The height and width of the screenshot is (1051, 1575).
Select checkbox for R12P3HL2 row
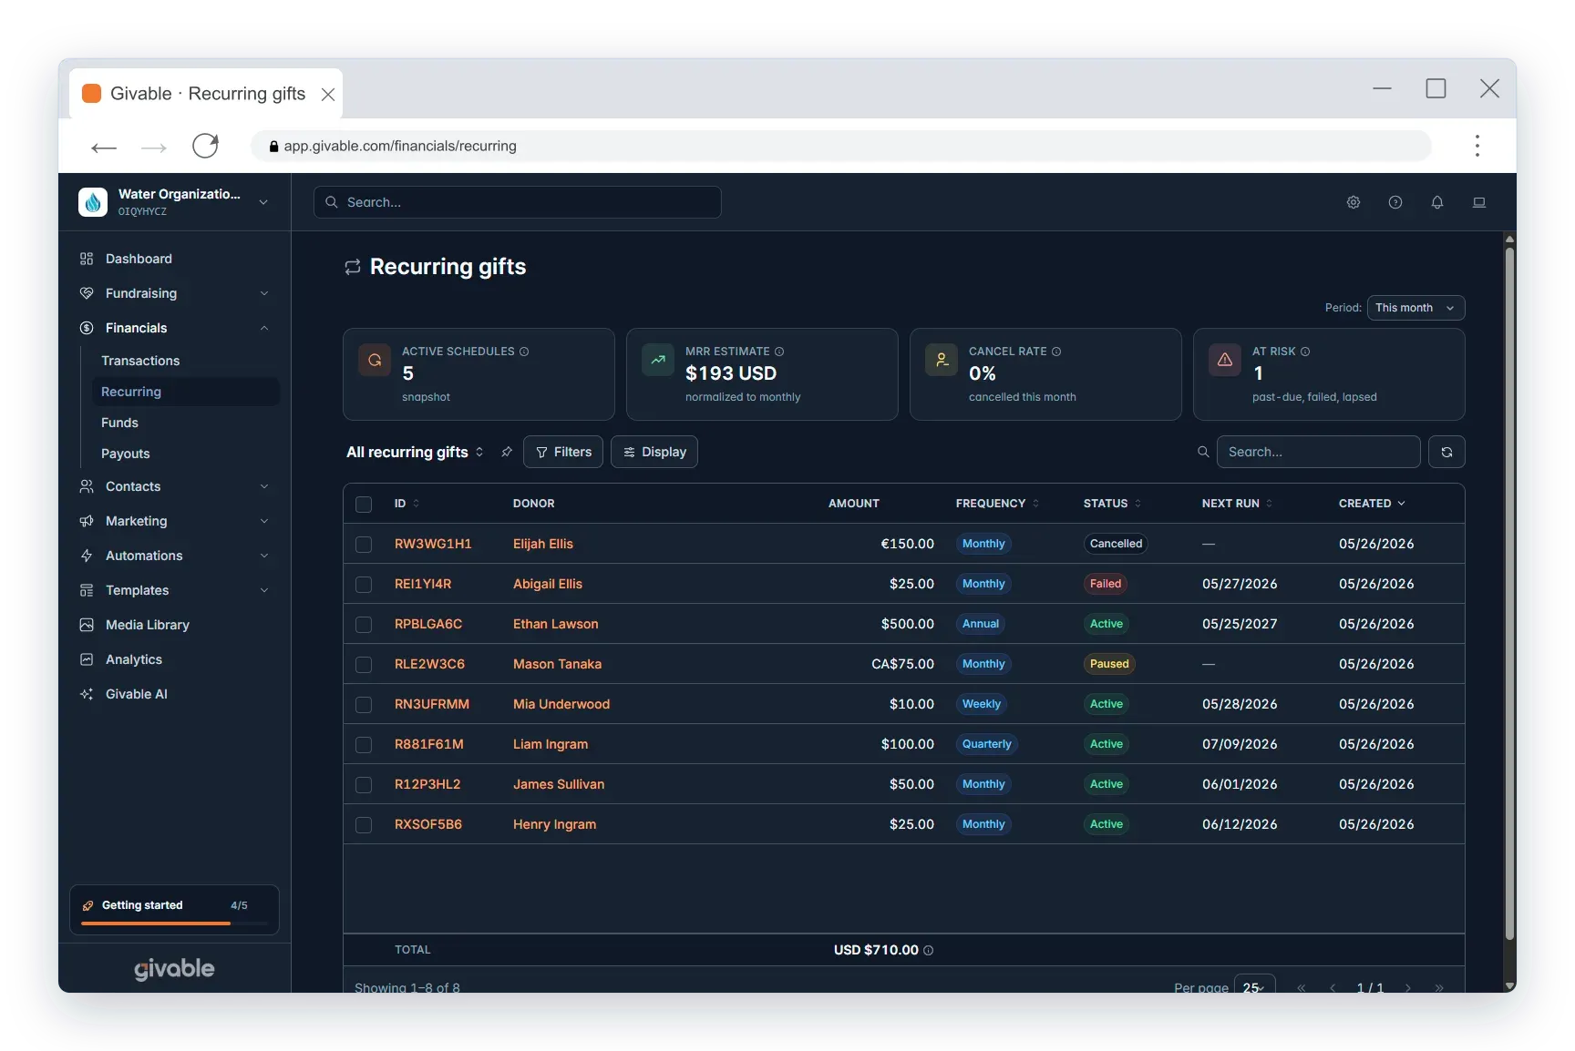(364, 785)
